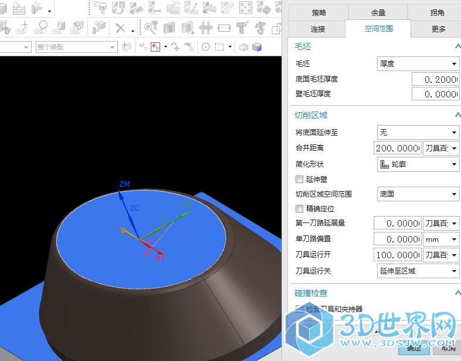Click the X delete icon in toolbar
The height and width of the screenshot is (361, 461).
(120, 28)
